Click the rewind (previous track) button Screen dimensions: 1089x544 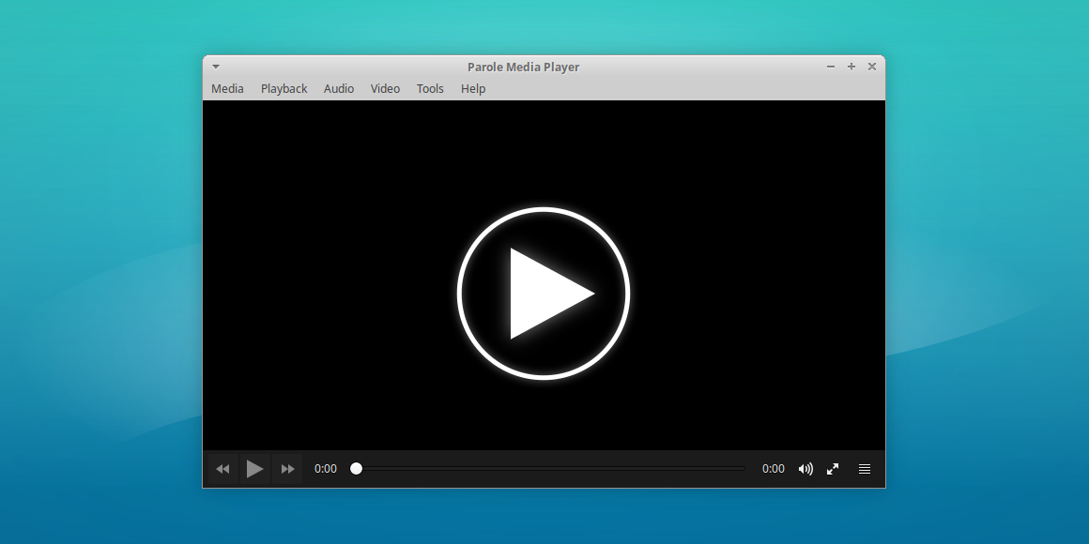[x=222, y=469]
